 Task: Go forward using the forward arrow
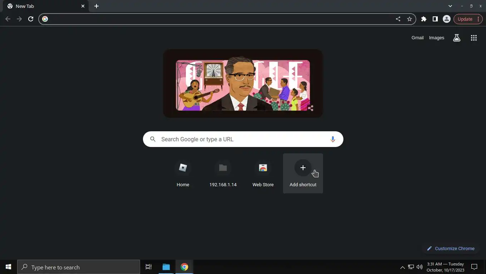click(x=19, y=19)
